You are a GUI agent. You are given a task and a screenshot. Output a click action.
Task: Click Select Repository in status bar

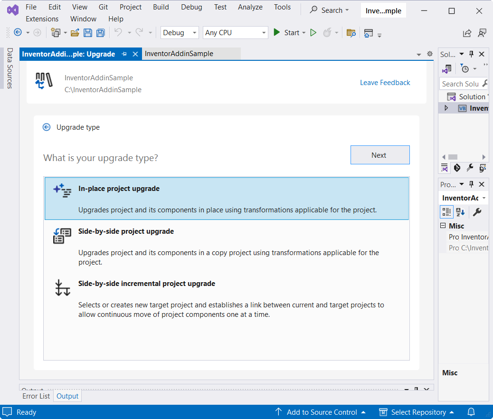point(417,412)
